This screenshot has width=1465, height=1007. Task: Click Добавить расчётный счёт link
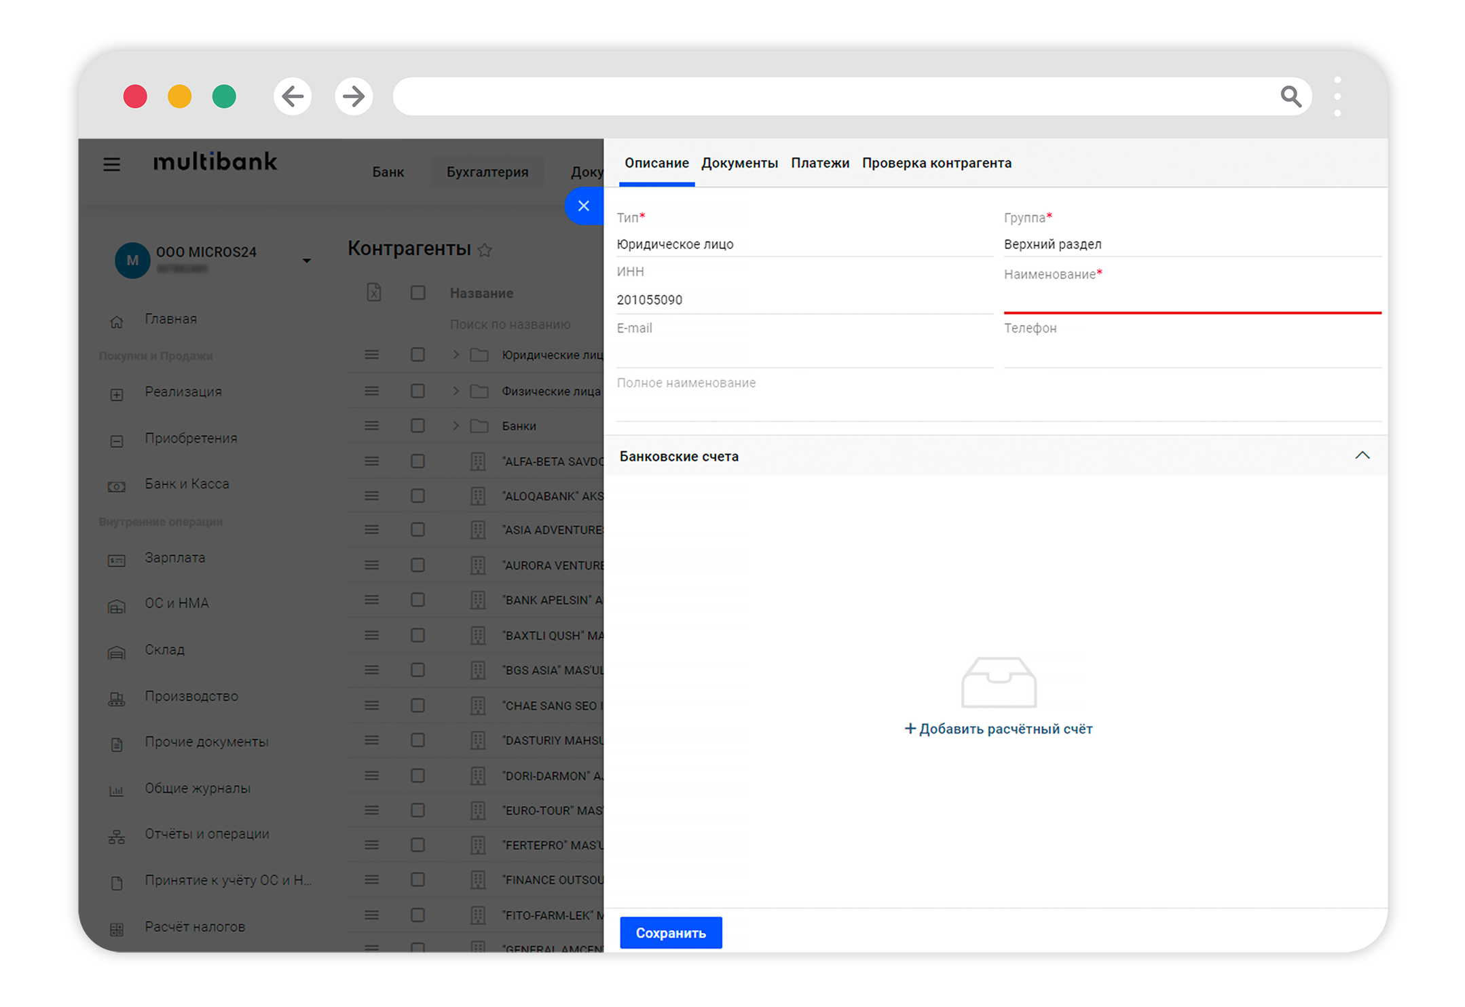[x=999, y=729]
